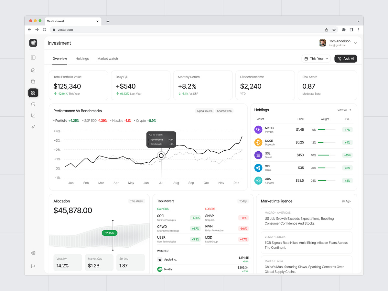Screen dimensions: 388x291
Task: Click the browser share icon
Action: click(x=327, y=29)
